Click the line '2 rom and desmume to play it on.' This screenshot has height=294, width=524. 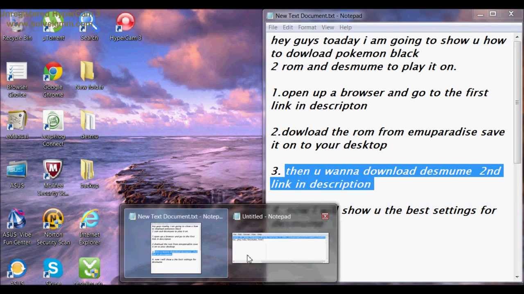click(364, 67)
